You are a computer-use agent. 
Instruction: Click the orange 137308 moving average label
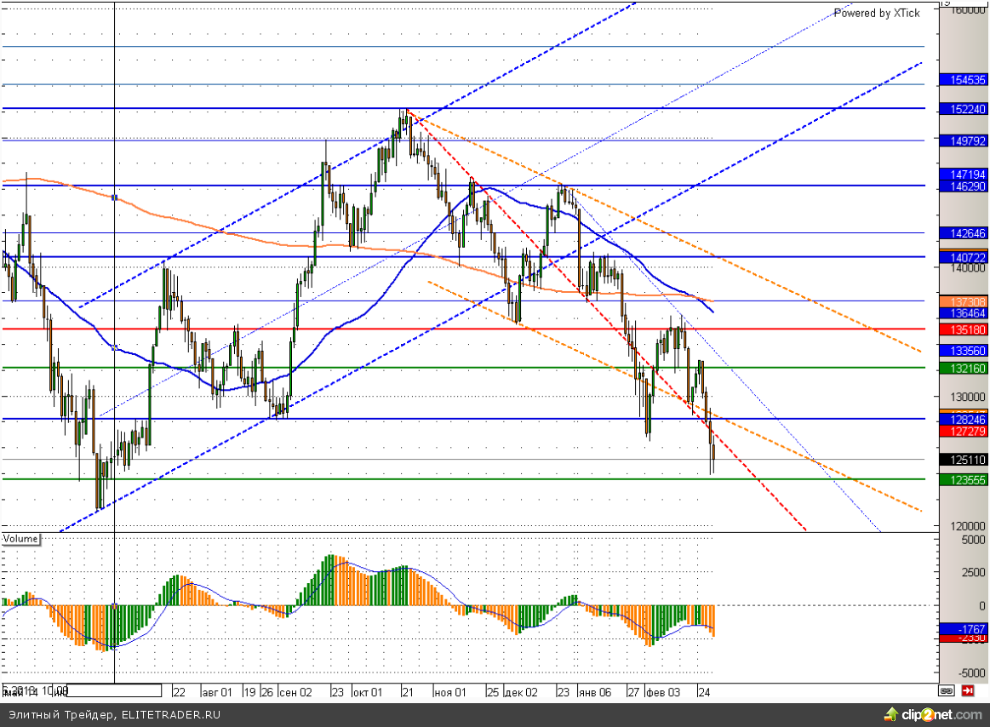(x=964, y=302)
